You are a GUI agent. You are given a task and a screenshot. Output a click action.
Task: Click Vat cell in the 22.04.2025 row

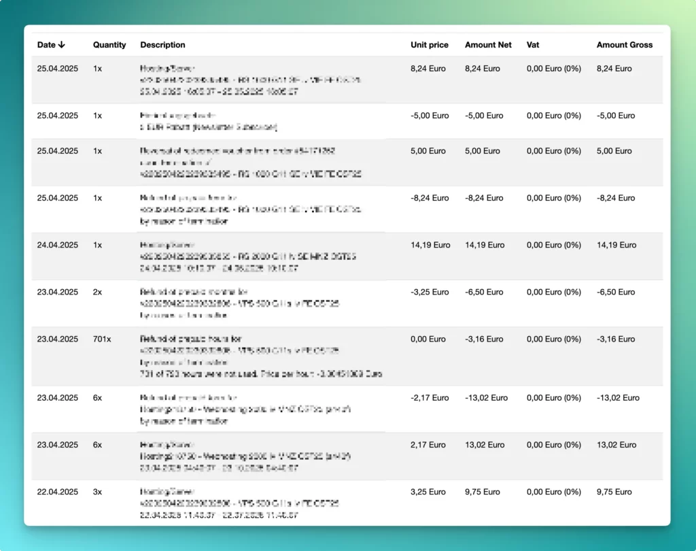(x=553, y=492)
